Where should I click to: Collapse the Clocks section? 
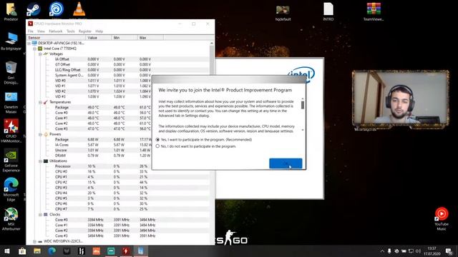40,214
